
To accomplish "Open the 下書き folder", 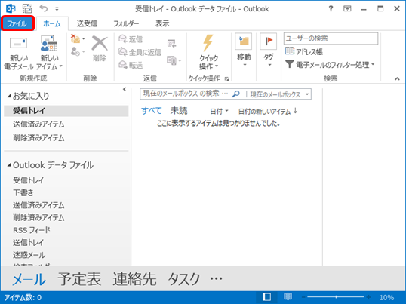I will pyautogui.click(x=23, y=193).
